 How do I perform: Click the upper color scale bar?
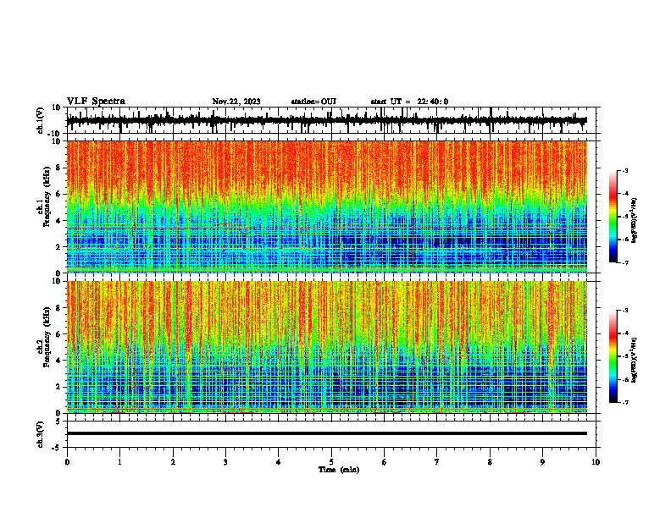pos(613,217)
